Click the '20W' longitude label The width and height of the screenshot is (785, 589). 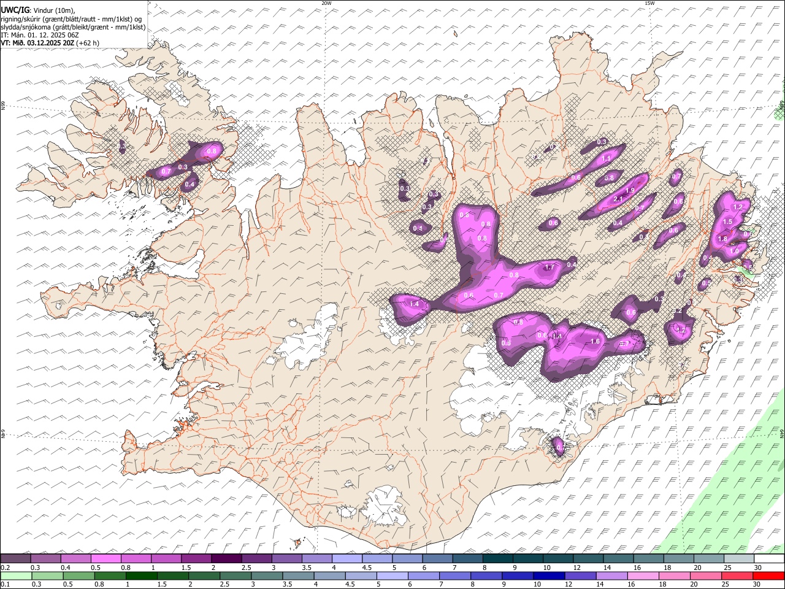coord(326,3)
